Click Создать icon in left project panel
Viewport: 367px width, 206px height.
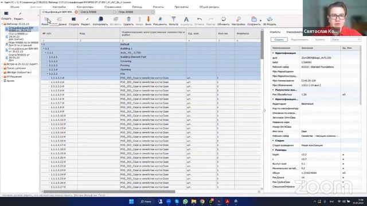click(x=6, y=13)
